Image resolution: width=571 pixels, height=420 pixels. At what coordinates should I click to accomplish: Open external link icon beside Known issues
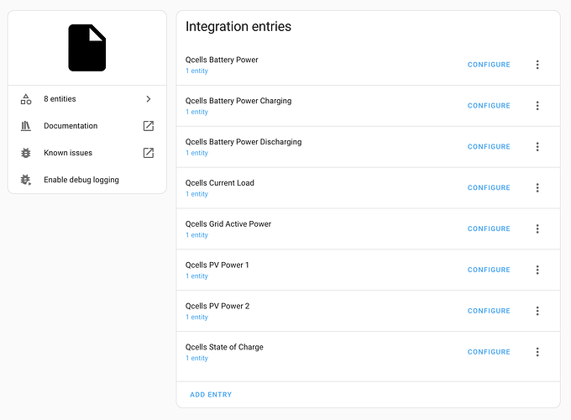click(149, 153)
